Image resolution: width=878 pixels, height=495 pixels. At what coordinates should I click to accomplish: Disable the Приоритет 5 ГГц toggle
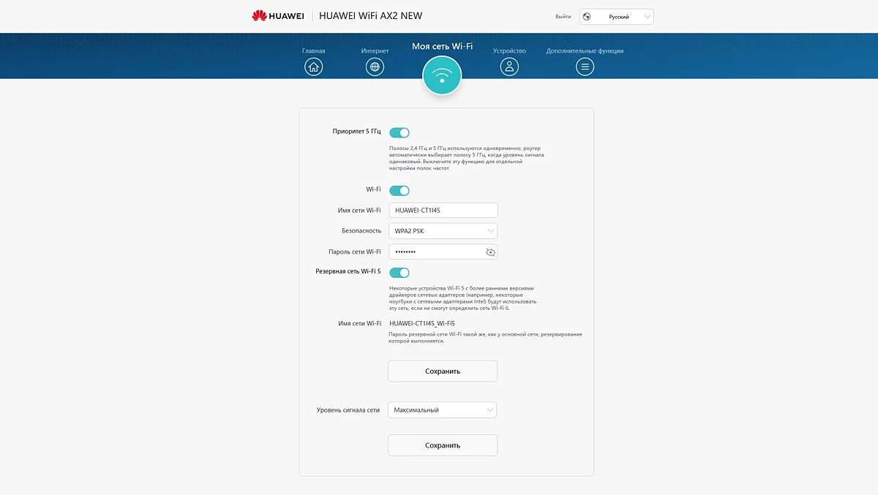[x=399, y=132]
